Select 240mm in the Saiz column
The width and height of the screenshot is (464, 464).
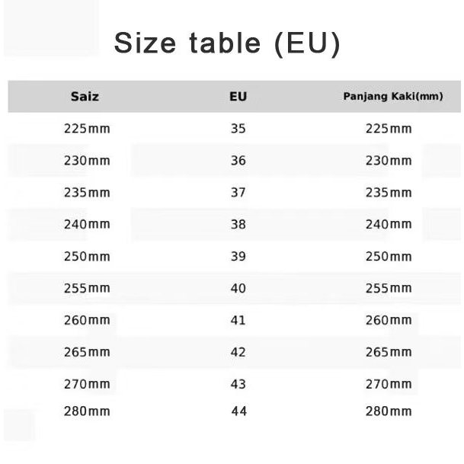pos(87,225)
